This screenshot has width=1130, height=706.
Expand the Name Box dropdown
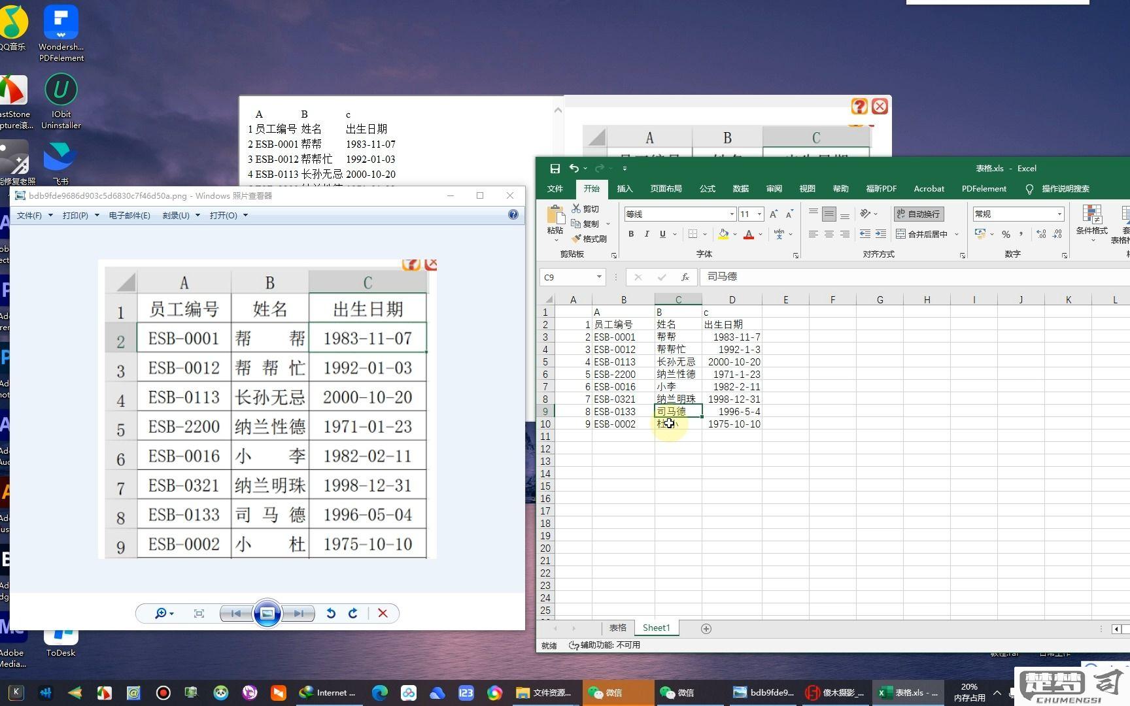(x=598, y=277)
